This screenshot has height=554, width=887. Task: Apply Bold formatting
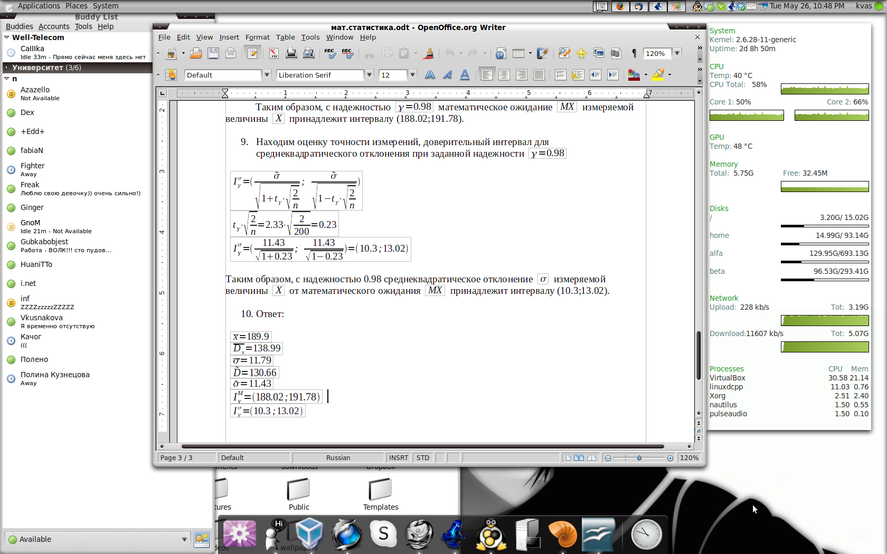coord(430,75)
